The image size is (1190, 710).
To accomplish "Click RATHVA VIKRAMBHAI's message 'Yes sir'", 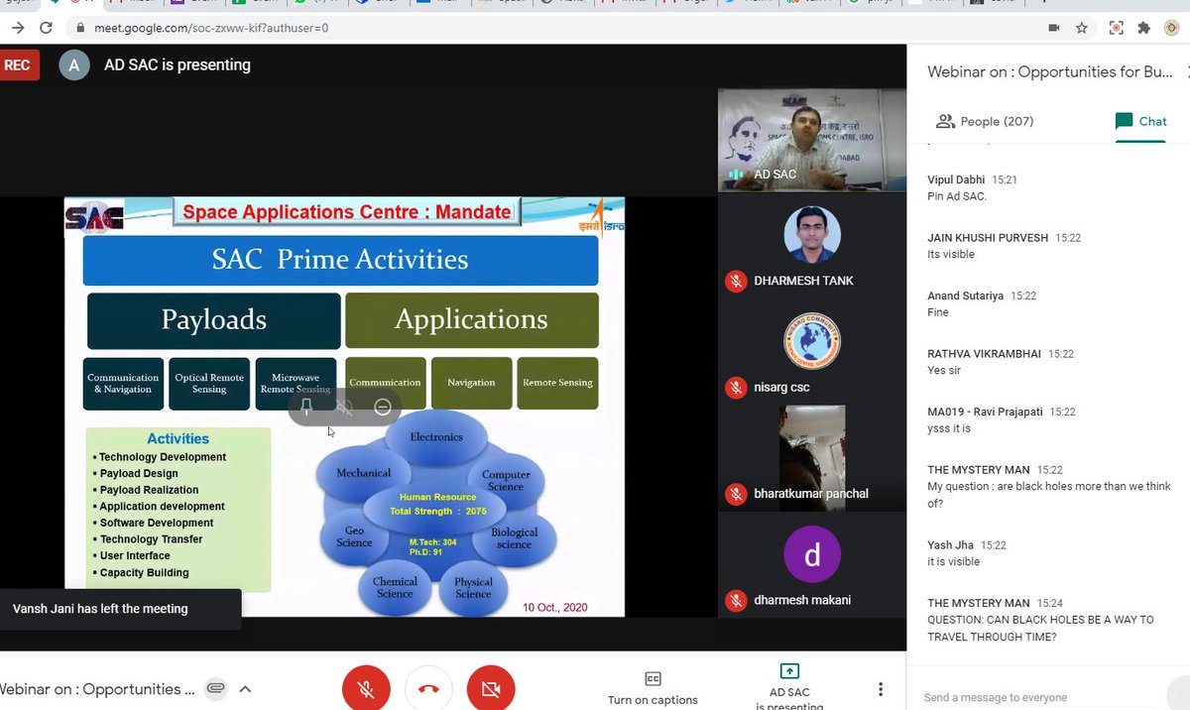I will pos(944,370).
